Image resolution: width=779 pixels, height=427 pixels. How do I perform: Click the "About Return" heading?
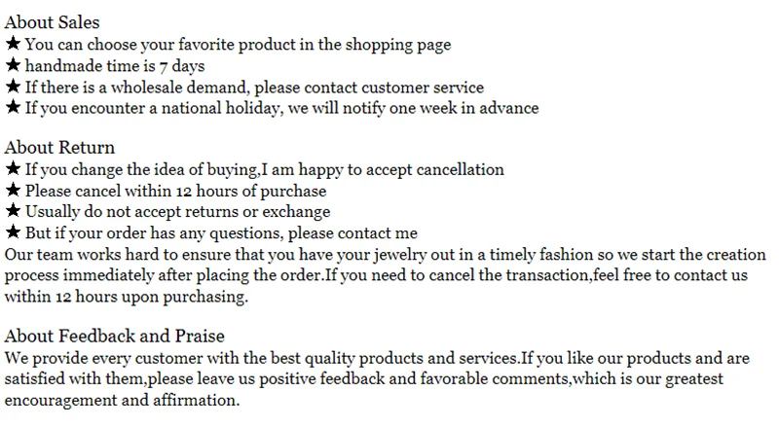(56, 148)
